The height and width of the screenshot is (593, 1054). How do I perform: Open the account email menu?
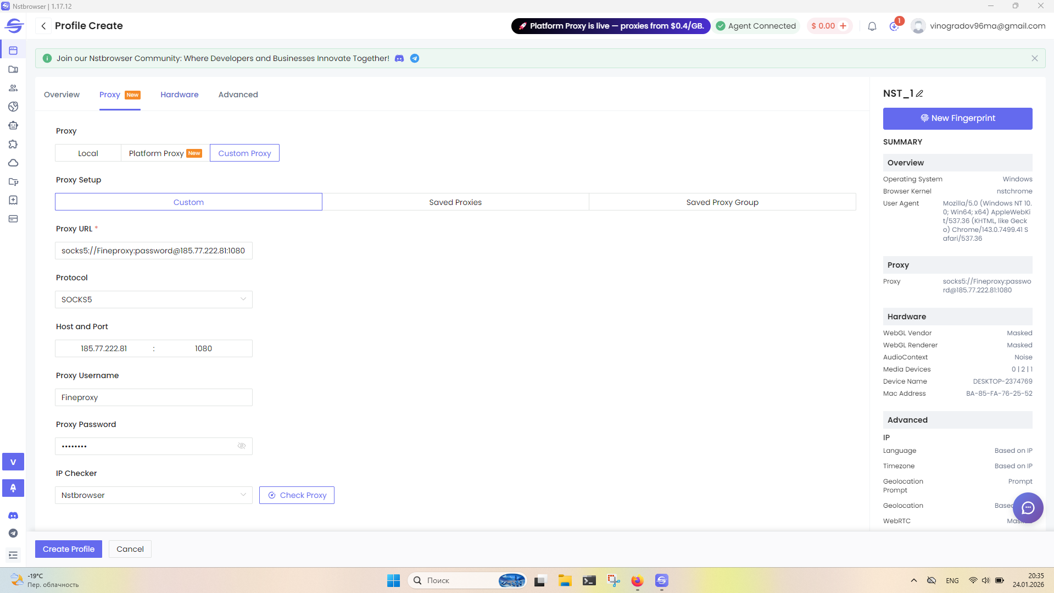tap(988, 26)
